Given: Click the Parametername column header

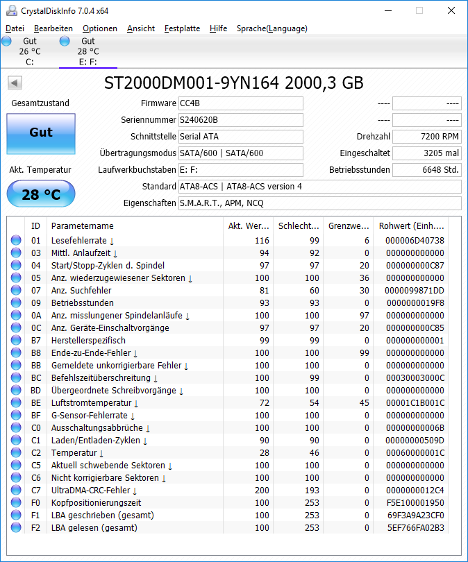Looking at the screenshot, I should coord(135,226).
